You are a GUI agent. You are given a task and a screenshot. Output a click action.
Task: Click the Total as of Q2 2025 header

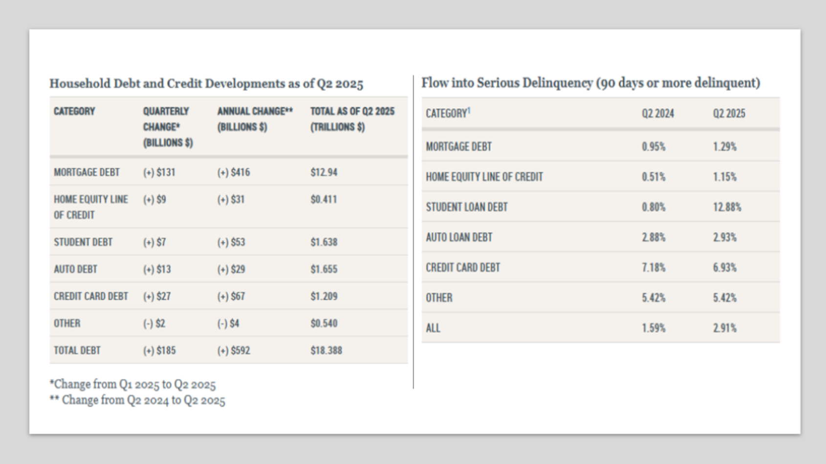point(352,119)
